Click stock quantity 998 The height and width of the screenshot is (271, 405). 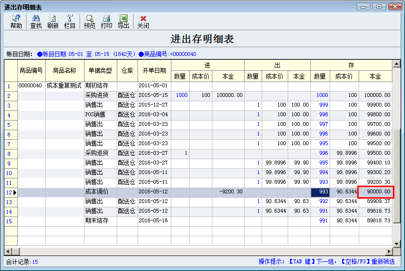[320, 115]
